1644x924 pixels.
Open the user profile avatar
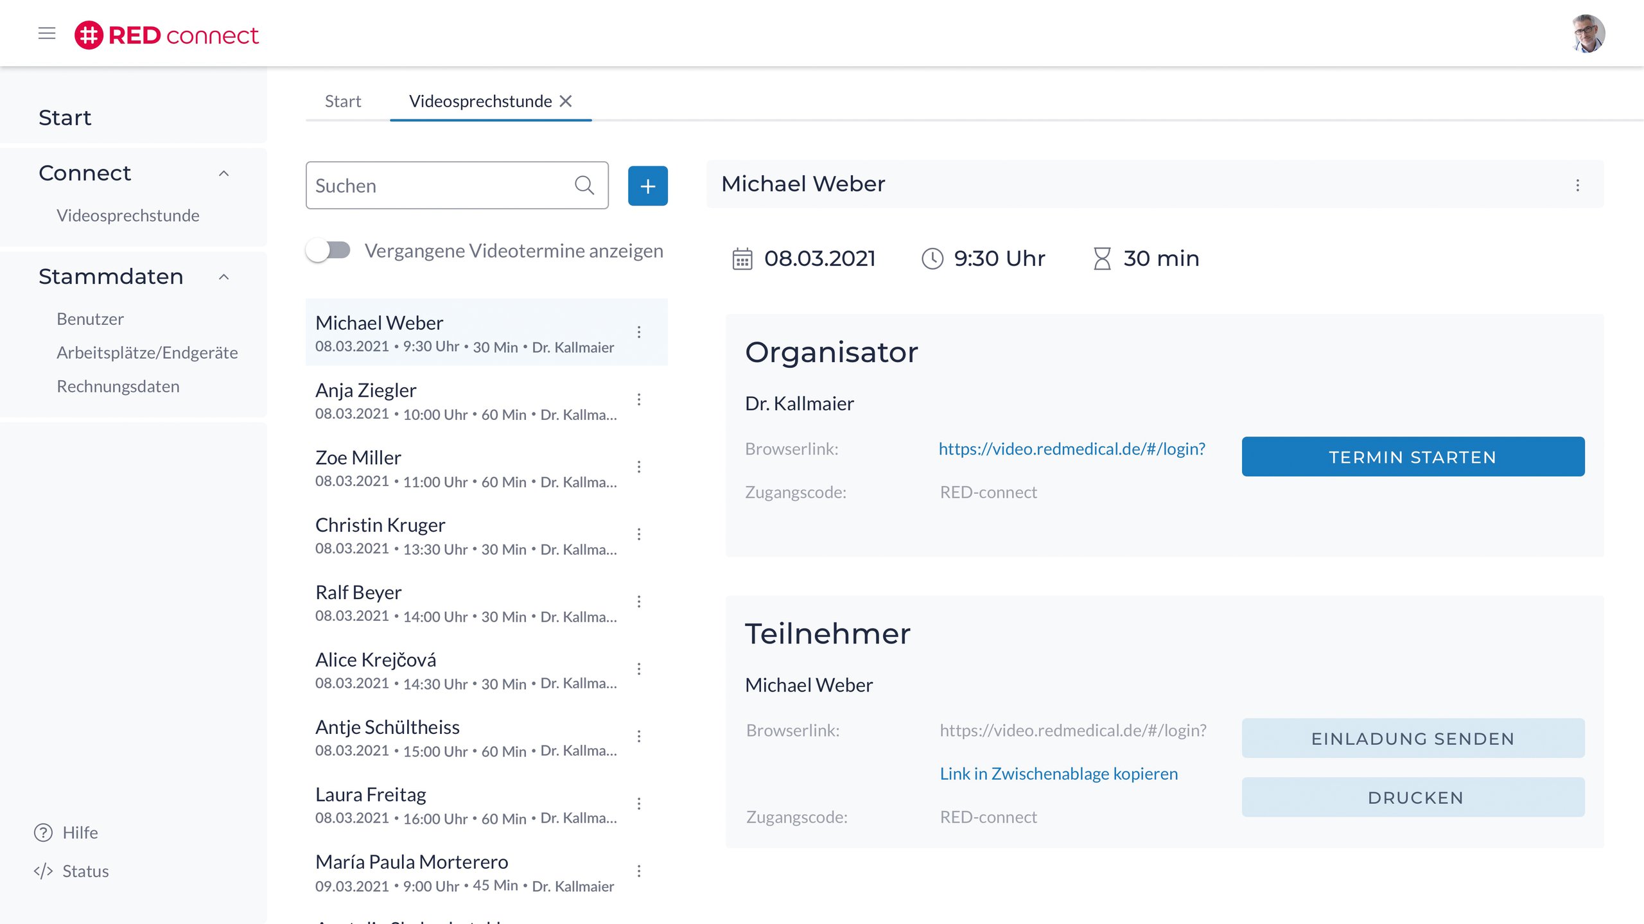tap(1587, 34)
